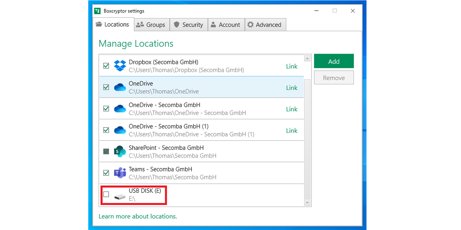
Task: Close the Boxcryptor settings window
Action: pos(353,11)
